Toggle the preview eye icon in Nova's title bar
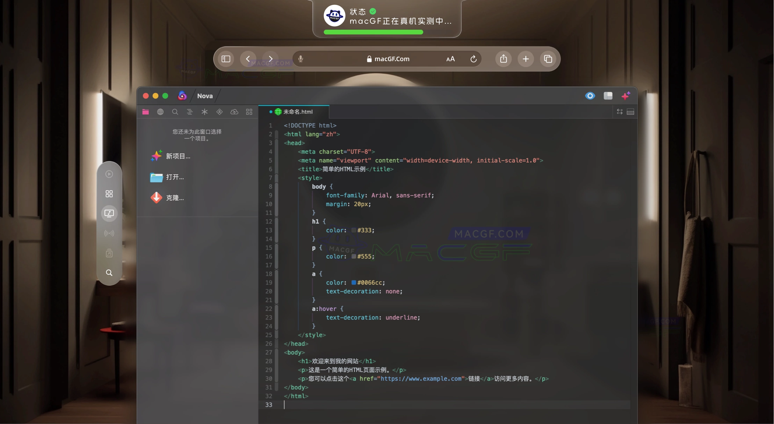 click(x=590, y=96)
